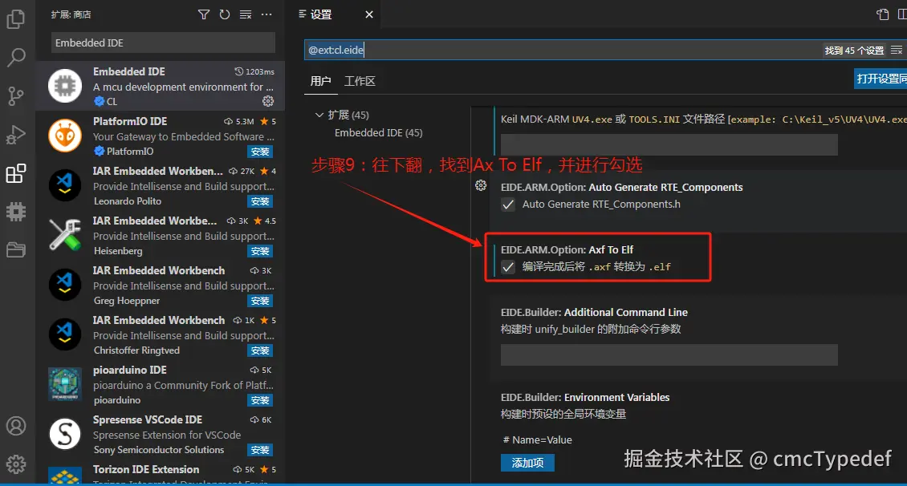Clear settings search filter icon
Image resolution: width=907 pixels, height=486 pixels.
897,51
